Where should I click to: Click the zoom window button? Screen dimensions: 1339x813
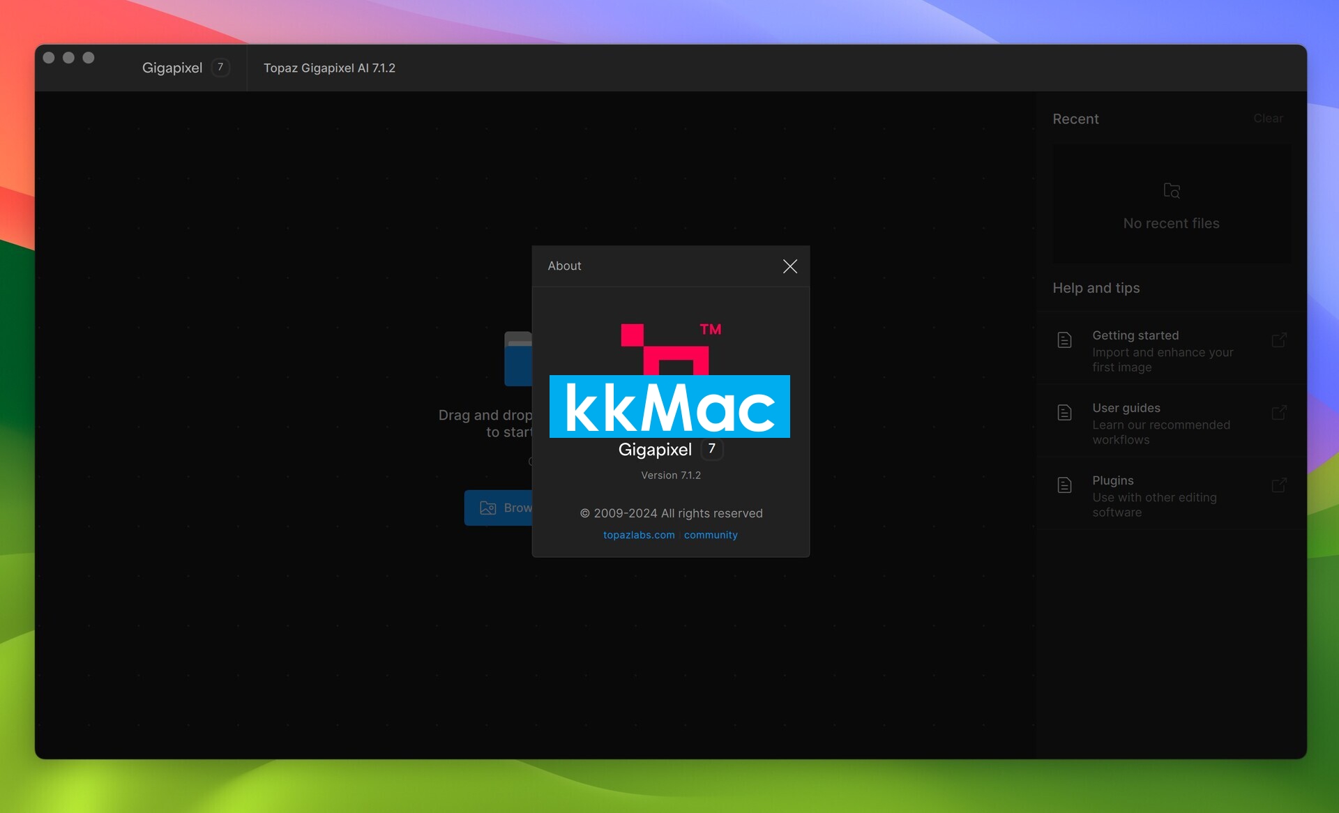pos(89,58)
